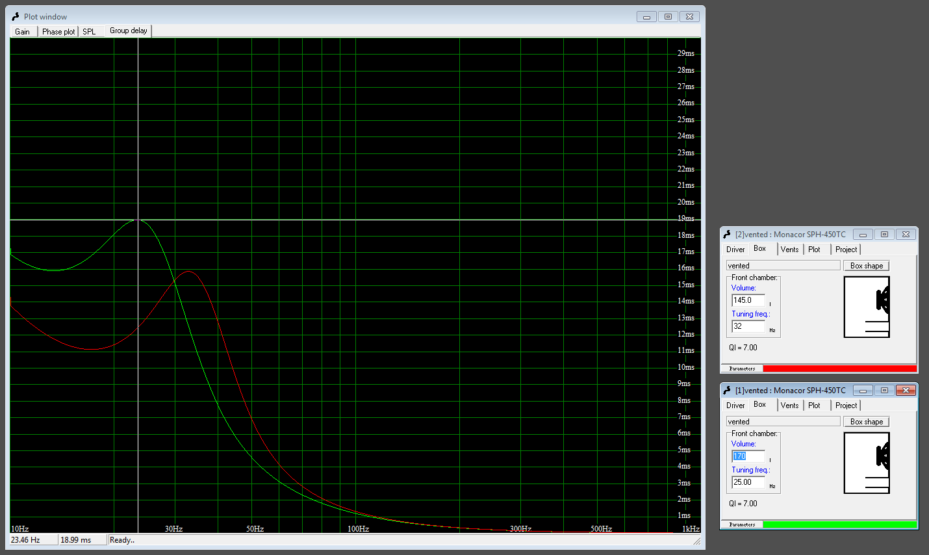Open the Phase plot tab

pyautogui.click(x=58, y=31)
